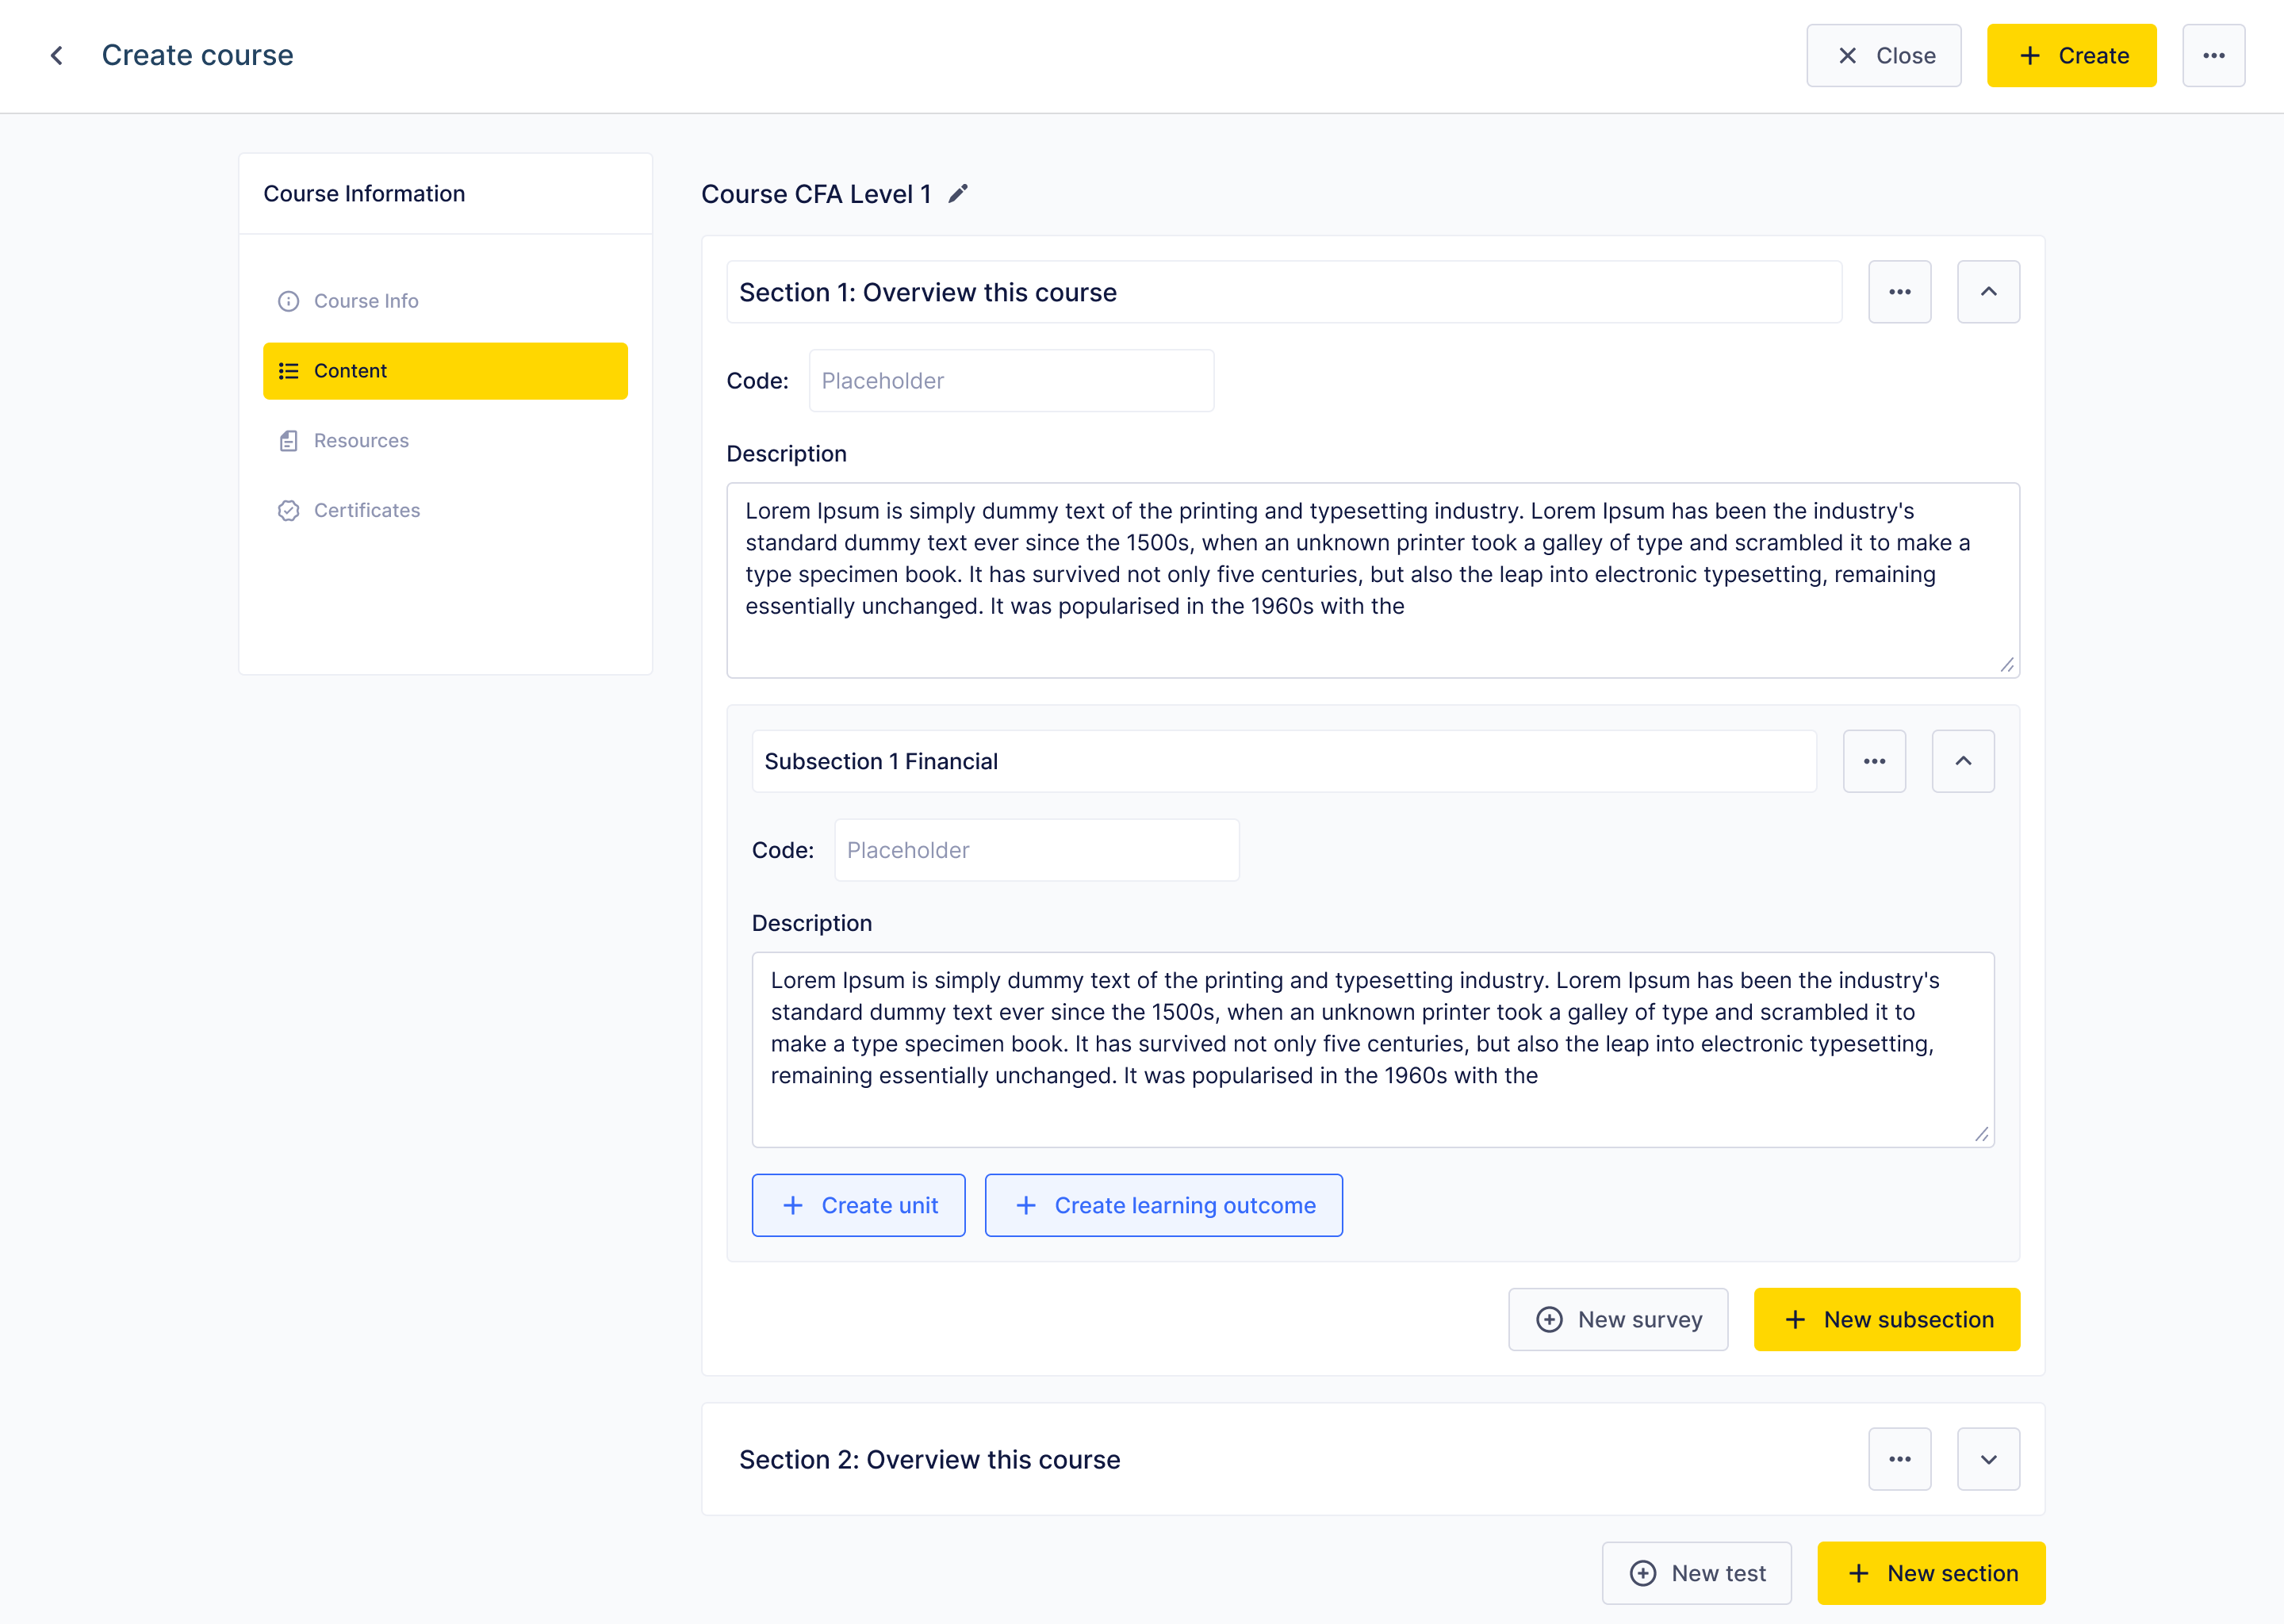2284x1624 pixels.
Task: Open Section 2 more options menu
Action: (1899, 1459)
